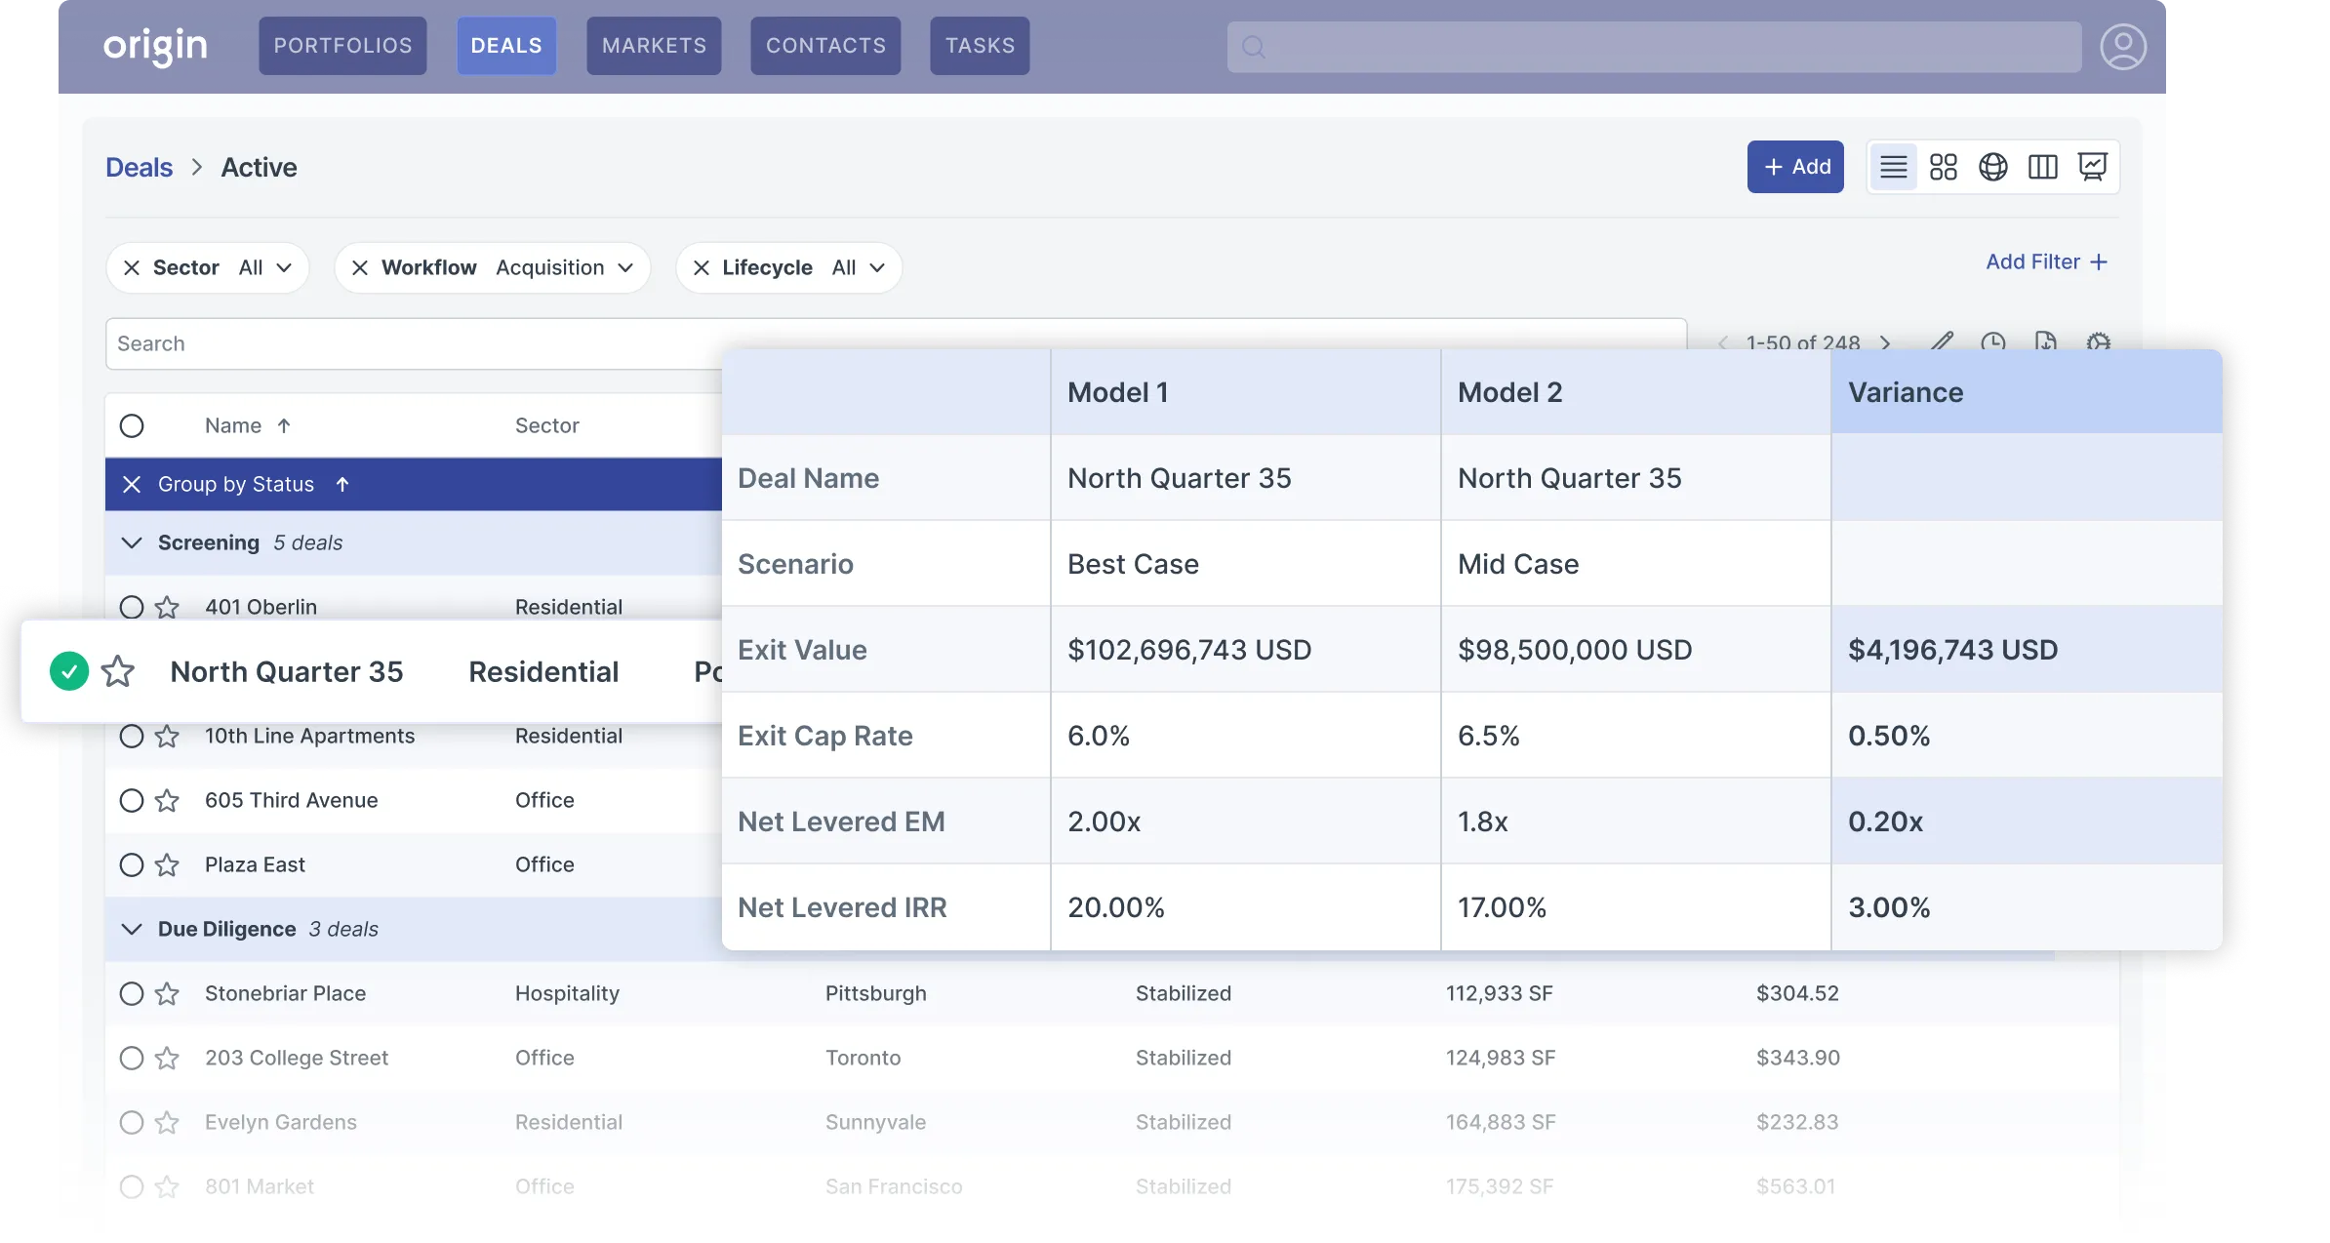The height and width of the screenshot is (1243, 2330).
Task: Switch to list view icon
Action: pos(1893,167)
